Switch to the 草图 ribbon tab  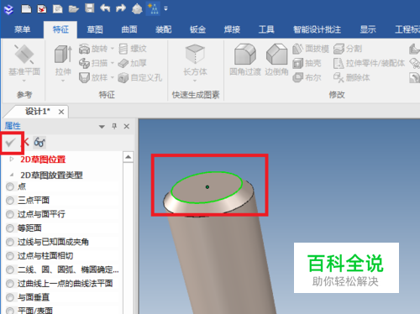[95, 29]
